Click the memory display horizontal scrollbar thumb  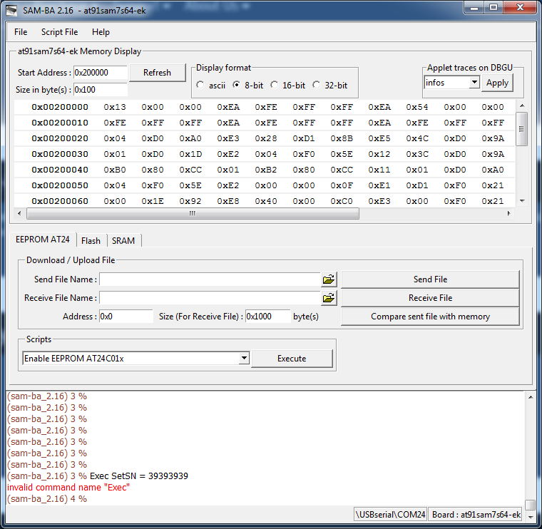193,214
